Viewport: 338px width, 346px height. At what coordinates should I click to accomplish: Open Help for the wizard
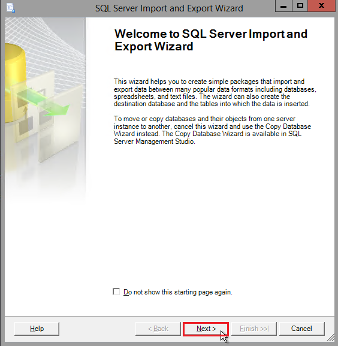tap(37, 329)
